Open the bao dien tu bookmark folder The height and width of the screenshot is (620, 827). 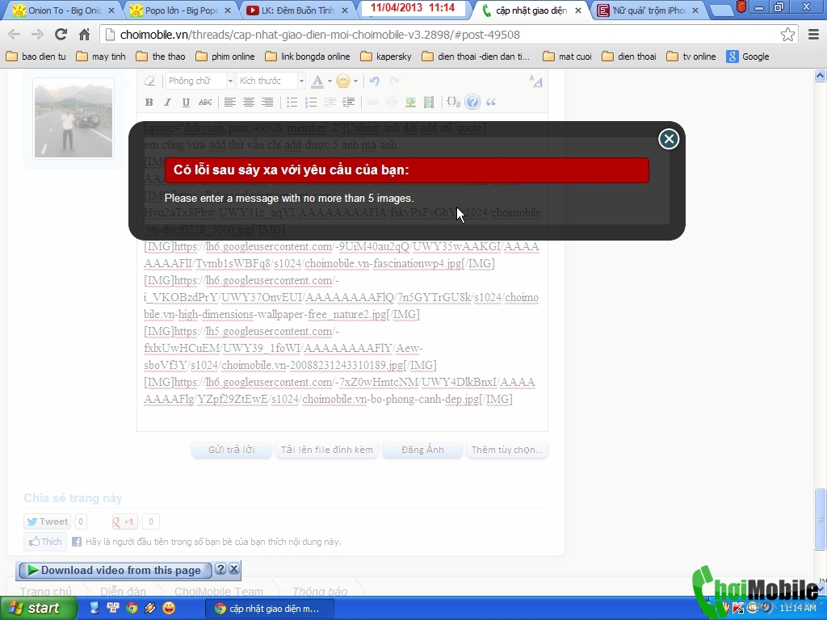[x=36, y=57]
